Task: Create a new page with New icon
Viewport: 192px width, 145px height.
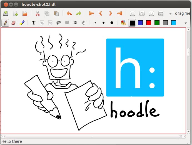Action: click(16, 13)
